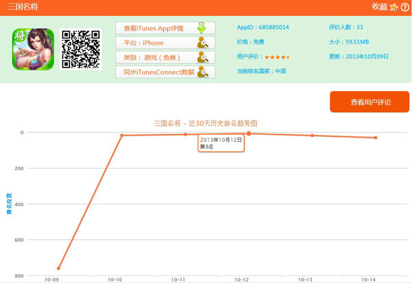Viewport: 412px width, 283px height.
Task: Click the 10-12 data point on chart
Action: 249,134
